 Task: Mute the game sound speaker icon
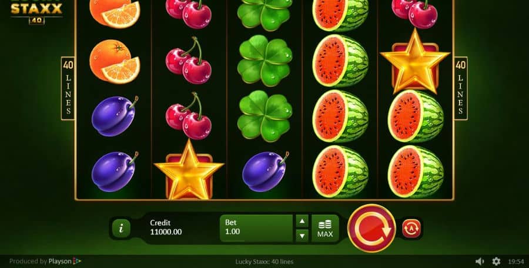pyautogui.click(x=480, y=262)
